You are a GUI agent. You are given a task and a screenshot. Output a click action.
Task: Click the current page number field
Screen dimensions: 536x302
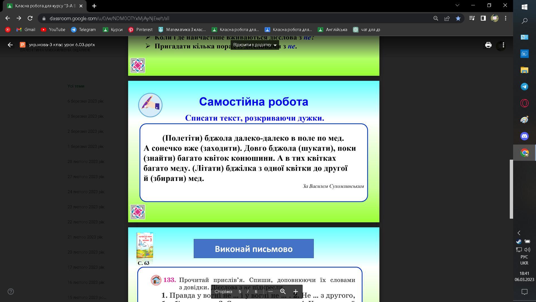pos(240,292)
